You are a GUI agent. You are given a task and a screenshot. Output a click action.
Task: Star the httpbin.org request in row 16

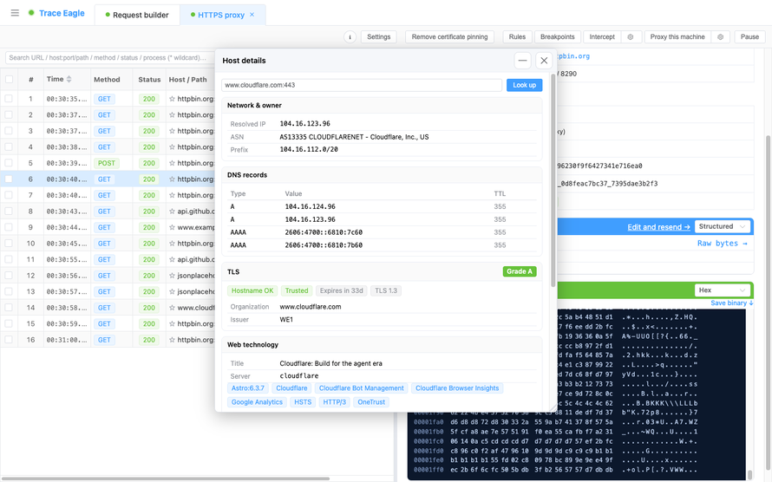coord(172,340)
